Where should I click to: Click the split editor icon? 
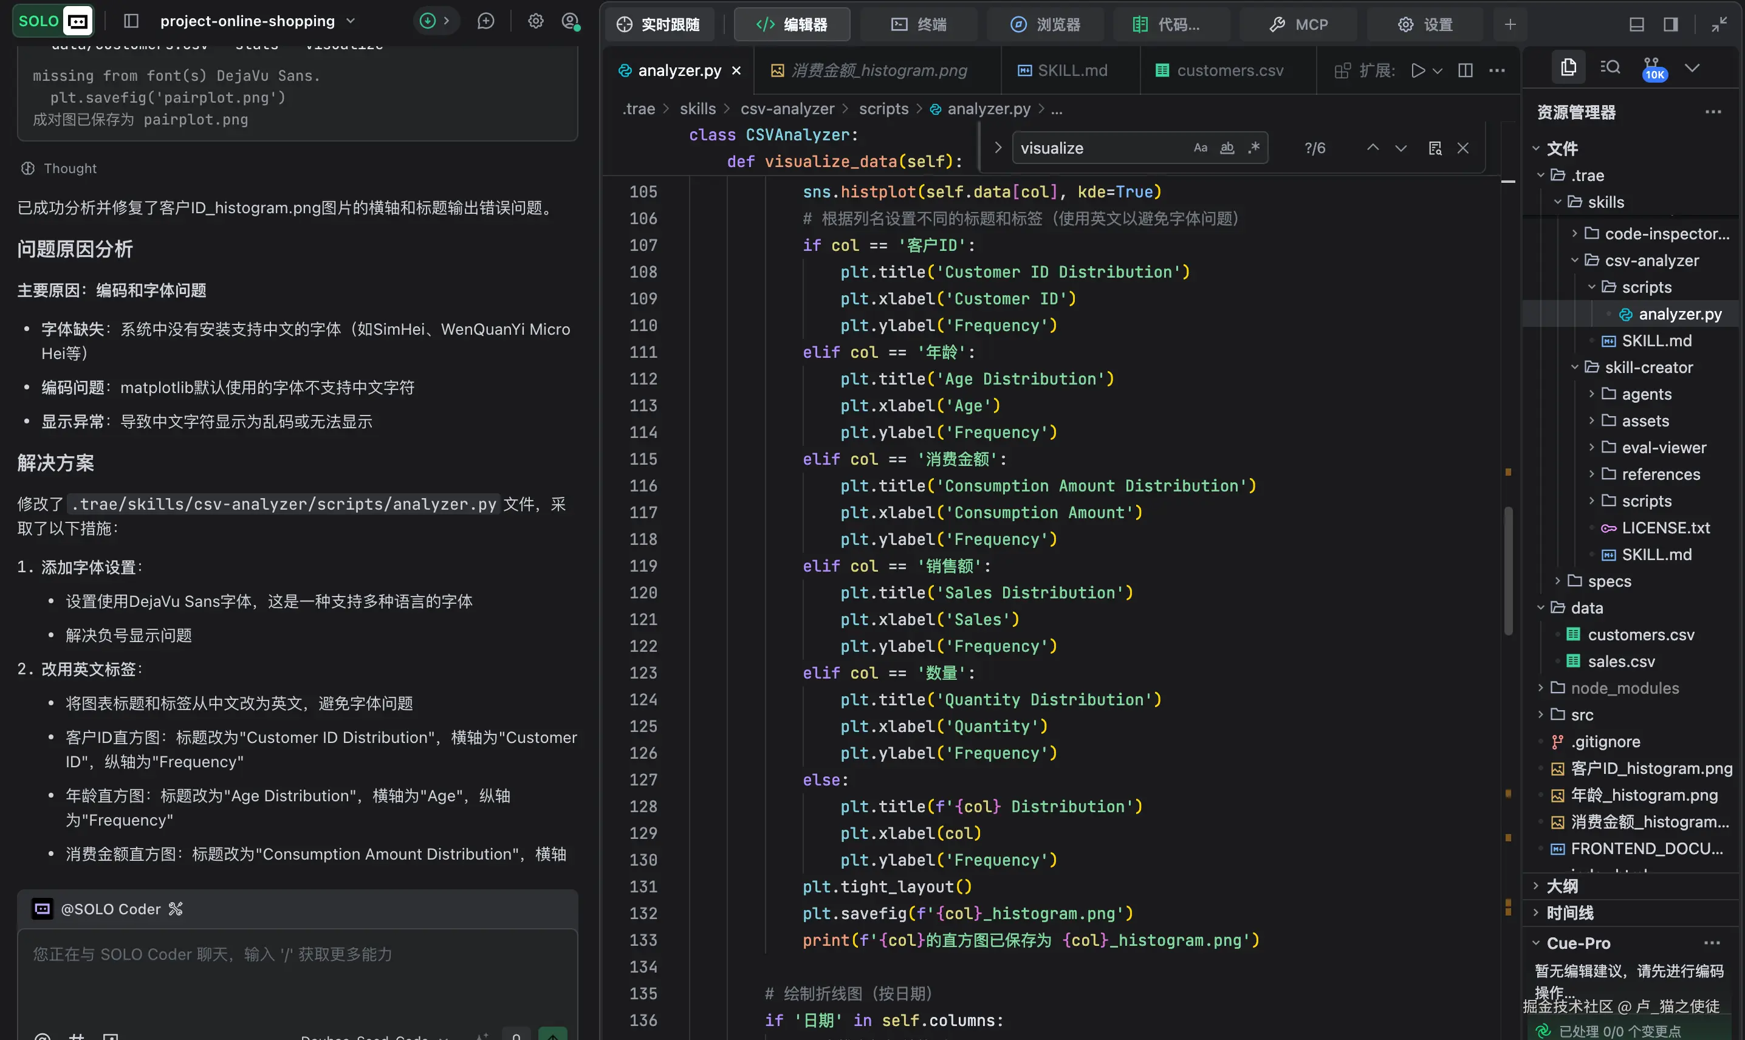click(x=1466, y=70)
